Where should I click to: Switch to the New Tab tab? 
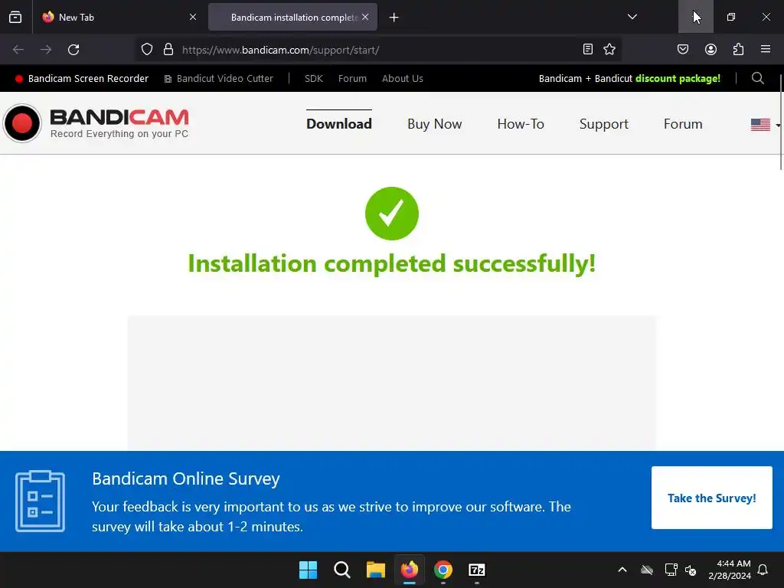pos(119,17)
